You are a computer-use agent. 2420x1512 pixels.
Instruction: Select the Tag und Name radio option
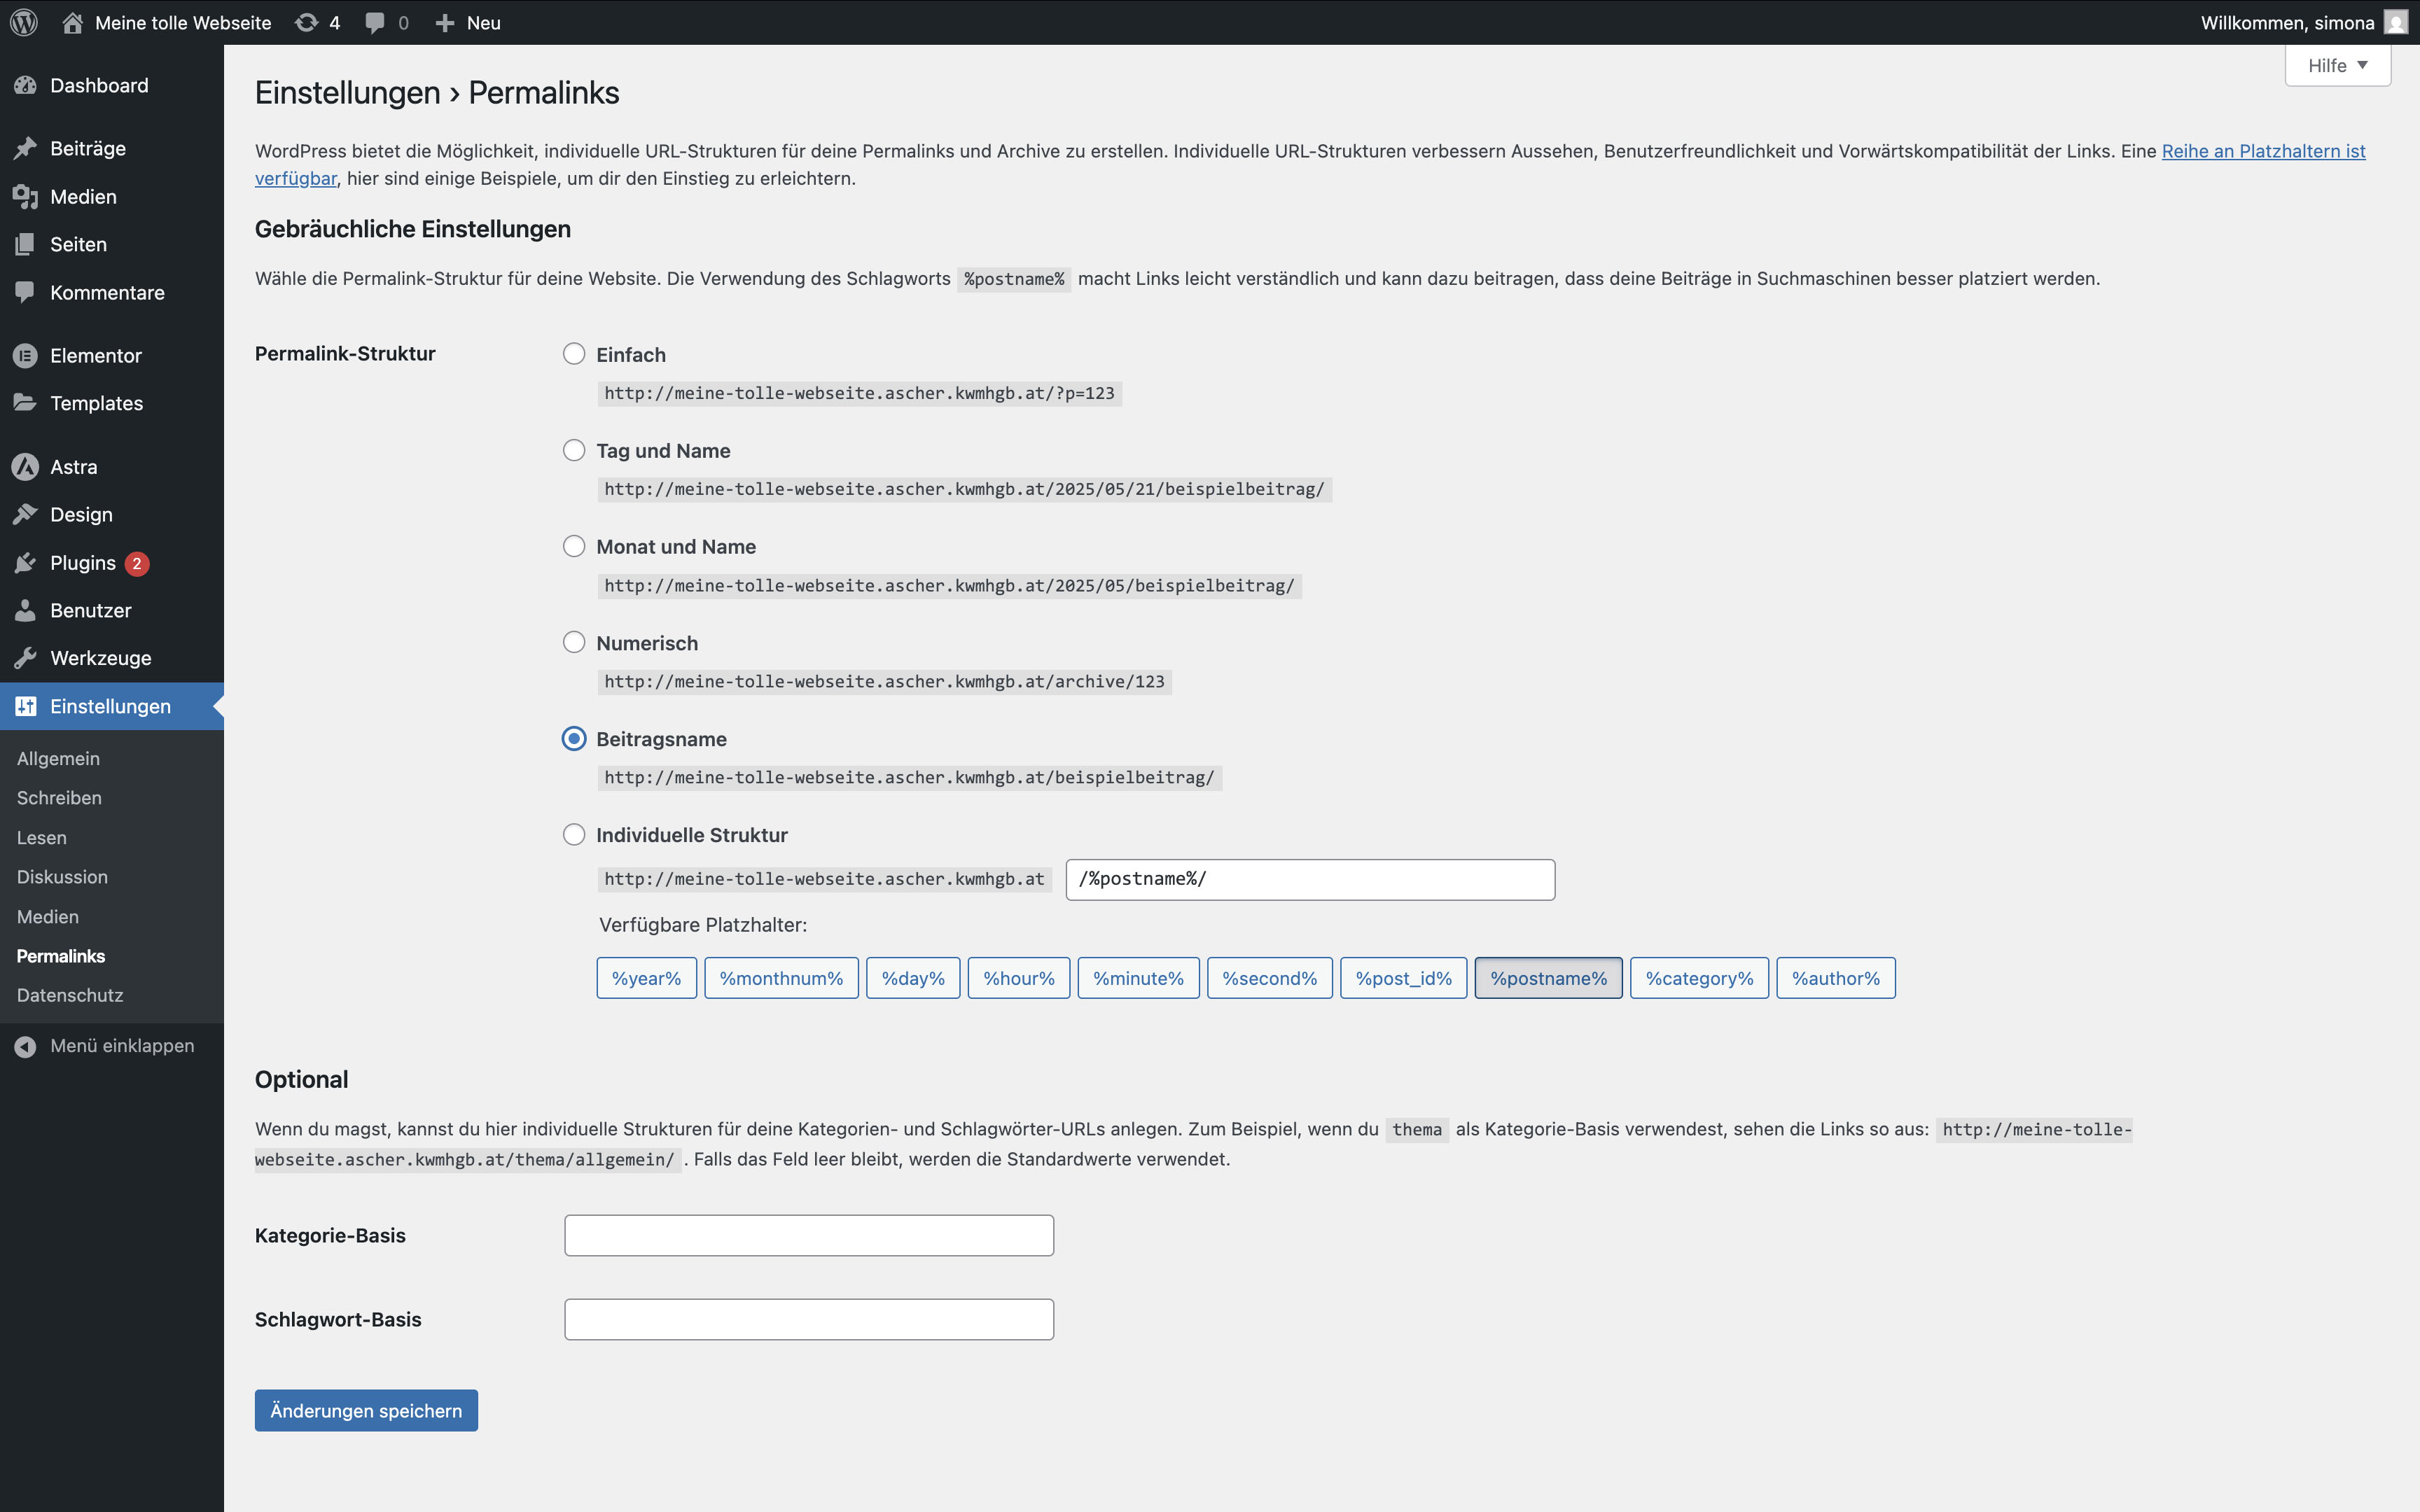click(x=574, y=450)
